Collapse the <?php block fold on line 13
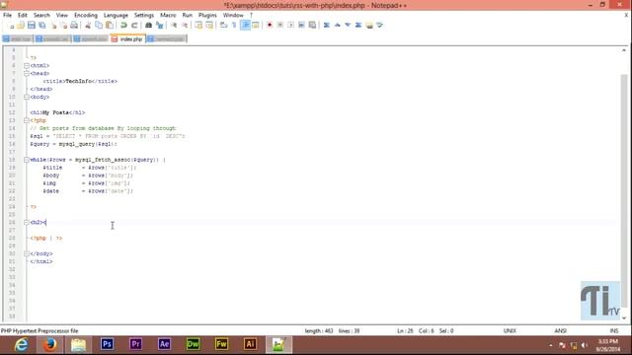This screenshot has height=355, width=632. [x=27, y=120]
